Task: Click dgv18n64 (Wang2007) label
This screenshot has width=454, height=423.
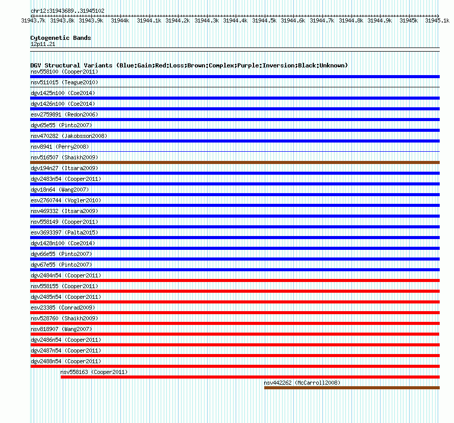Action: (60, 190)
